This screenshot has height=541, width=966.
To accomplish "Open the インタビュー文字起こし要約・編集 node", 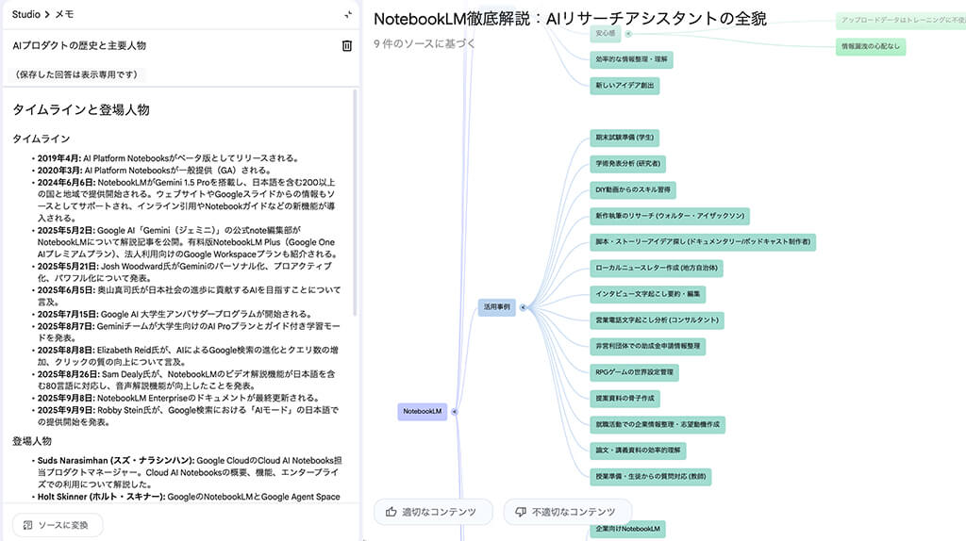I will (x=647, y=294).
